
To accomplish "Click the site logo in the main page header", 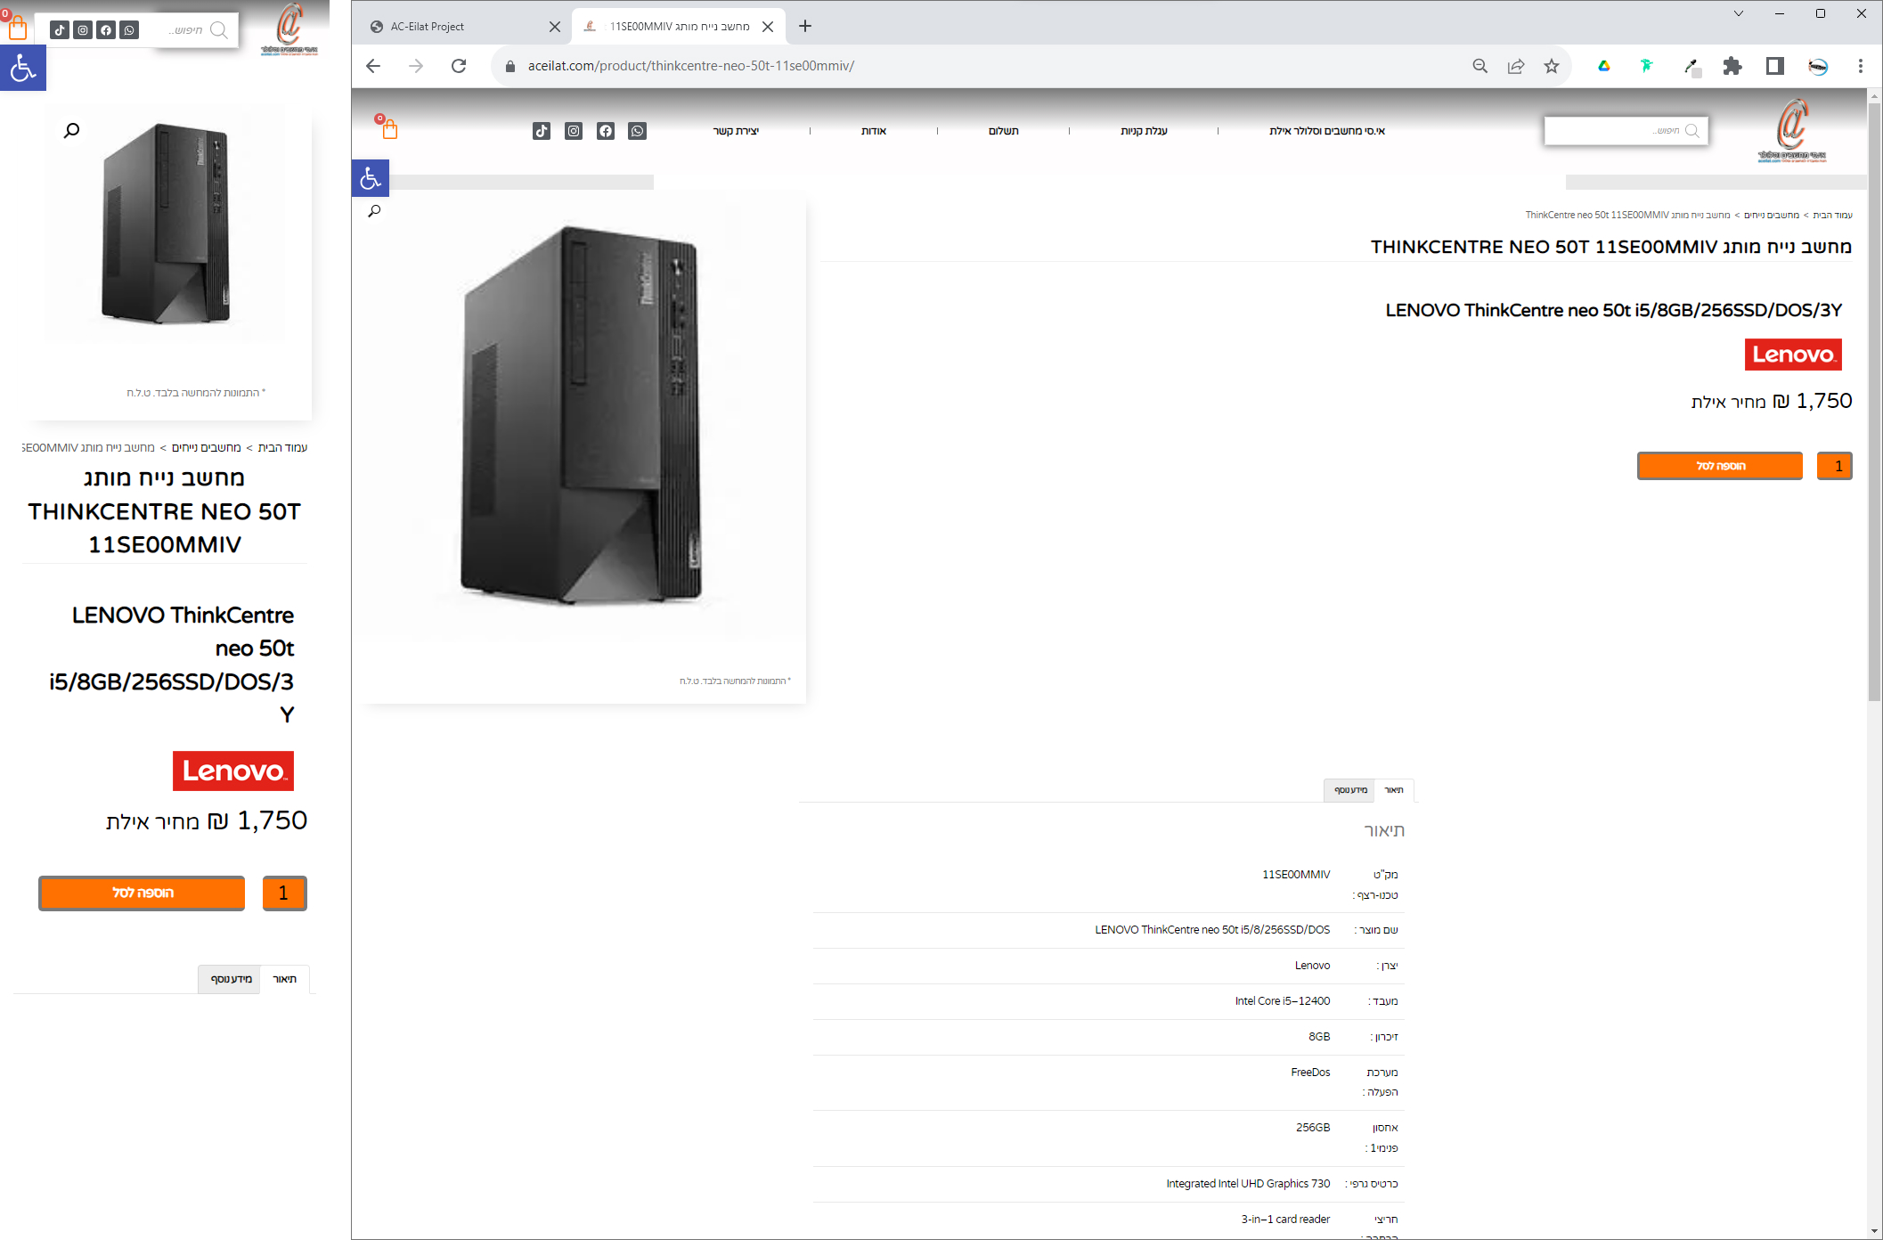I will [1792, 131].
